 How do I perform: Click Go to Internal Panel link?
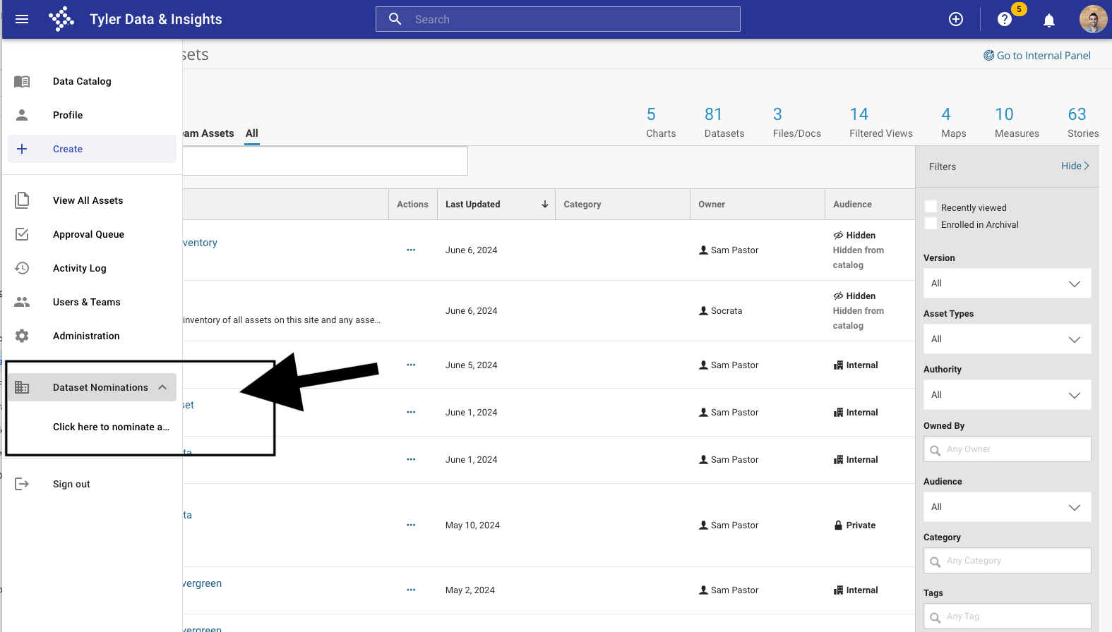(x=1044, y=55)
